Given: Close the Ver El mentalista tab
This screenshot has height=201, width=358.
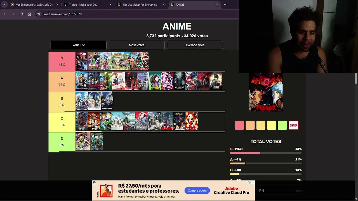Looking at the screenshot, I should click(x=57, y=4).
